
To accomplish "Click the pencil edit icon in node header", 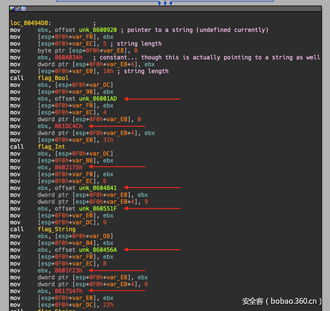I will [x=18, y=9].
